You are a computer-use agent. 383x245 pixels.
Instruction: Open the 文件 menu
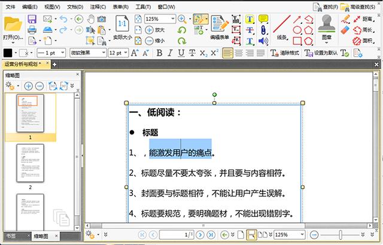[11, 7]
